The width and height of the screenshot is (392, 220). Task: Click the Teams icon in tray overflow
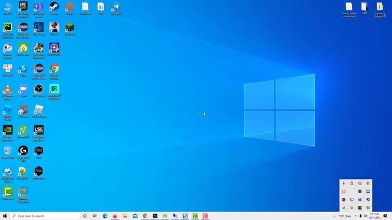(x=360, y=200)
